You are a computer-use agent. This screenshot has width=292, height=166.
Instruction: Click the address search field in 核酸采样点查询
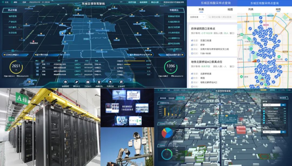(222, 17)
